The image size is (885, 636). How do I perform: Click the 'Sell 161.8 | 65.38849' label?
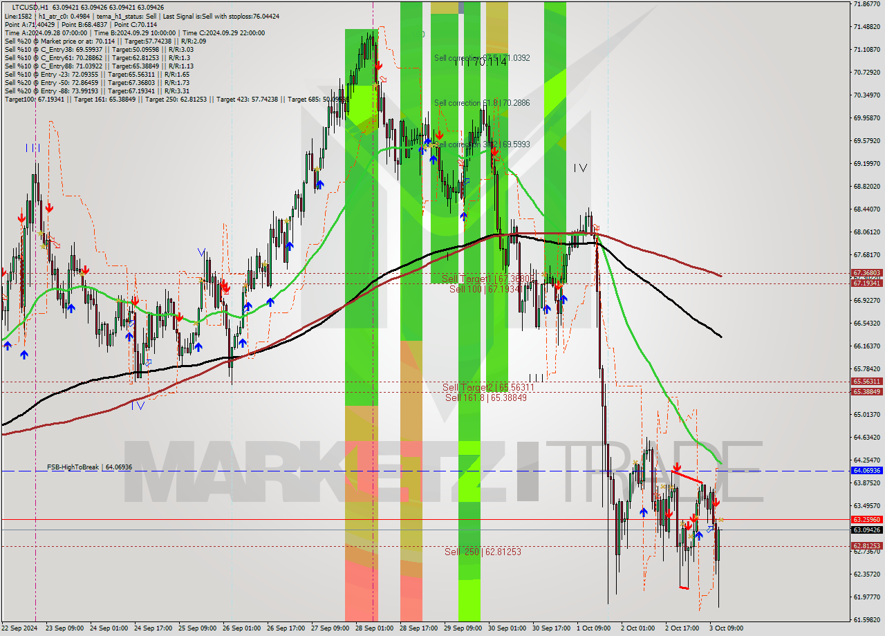click(486, 397)
